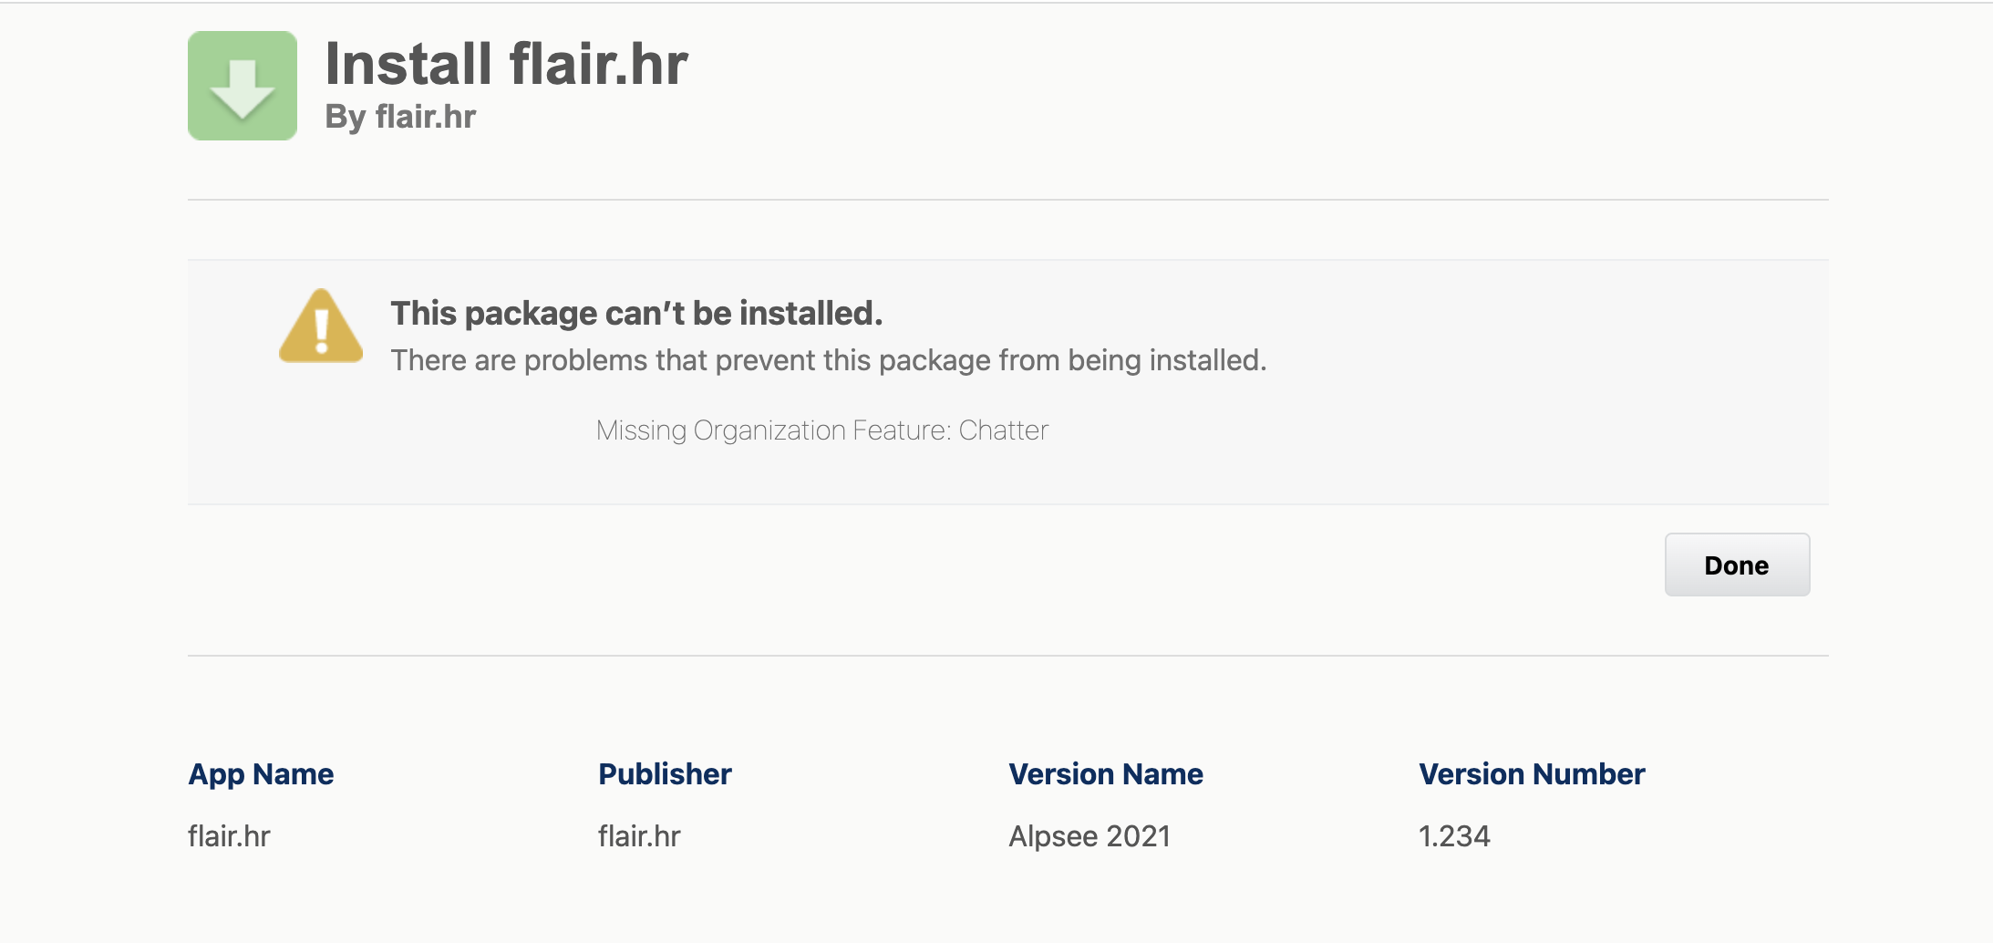This screenshot has width=1993, height=943.
Task: Click the Version Number column label
Action: [1532, 773]
